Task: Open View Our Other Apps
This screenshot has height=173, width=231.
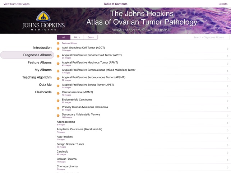Action: (x=17, y=4)
